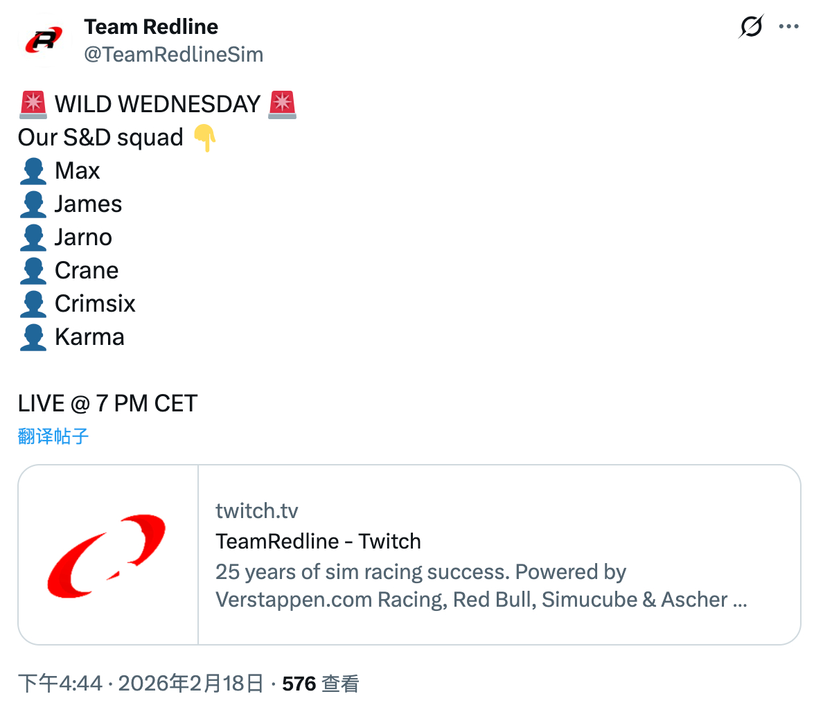Screen dimensions: 823x712
Task: Click the siren emoji before WILD WEDNESDAY
Action: tap(33, 105)
